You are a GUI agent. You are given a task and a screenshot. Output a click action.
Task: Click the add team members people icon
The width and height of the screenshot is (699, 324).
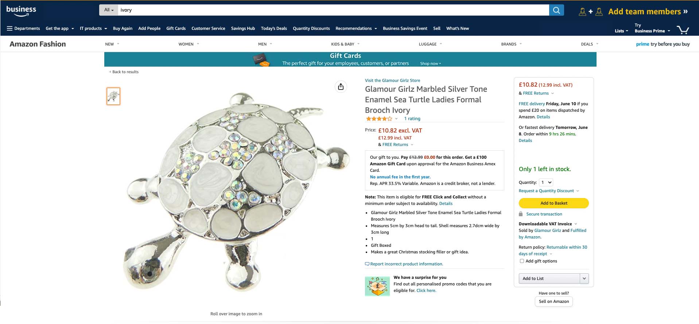590,12
